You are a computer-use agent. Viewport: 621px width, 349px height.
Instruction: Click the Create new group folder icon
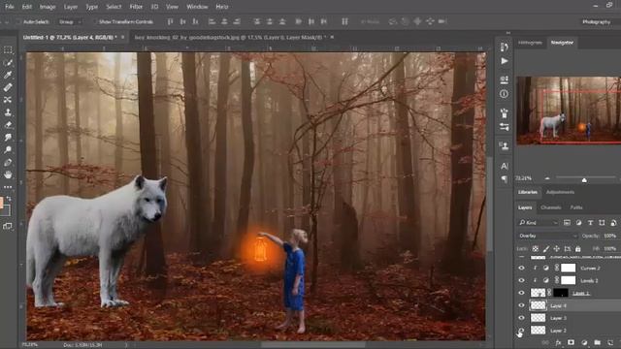point(598,342)
